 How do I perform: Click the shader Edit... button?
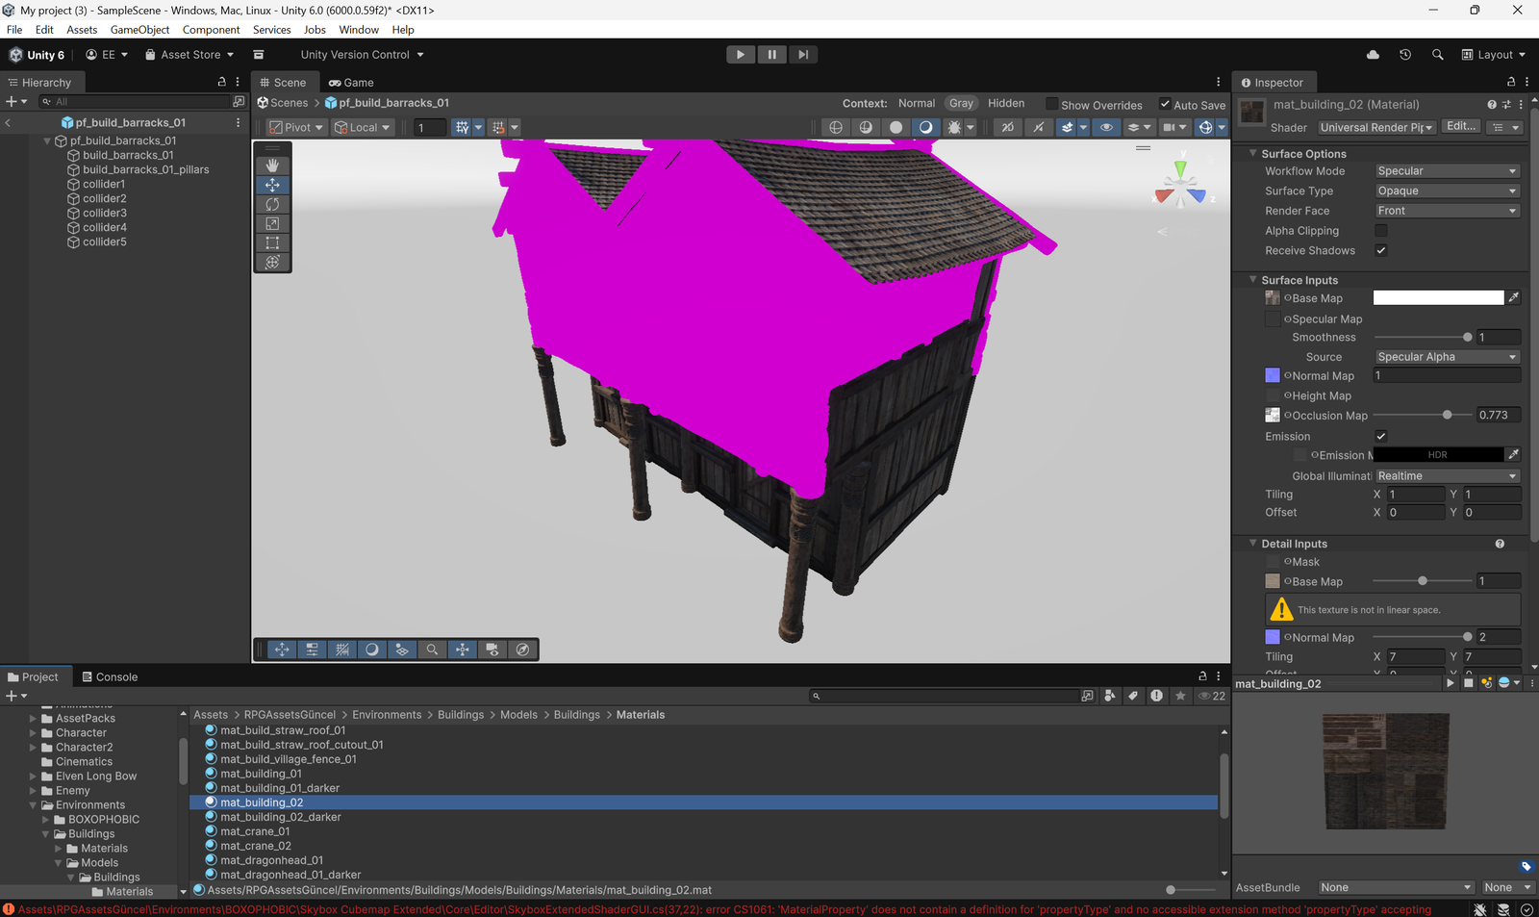pyautogui.click(x=1460, y=127)
